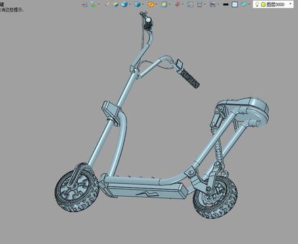The image size is (298, 244).
Task: Toggle the yellow circle layer state icon
Action: 263,4
